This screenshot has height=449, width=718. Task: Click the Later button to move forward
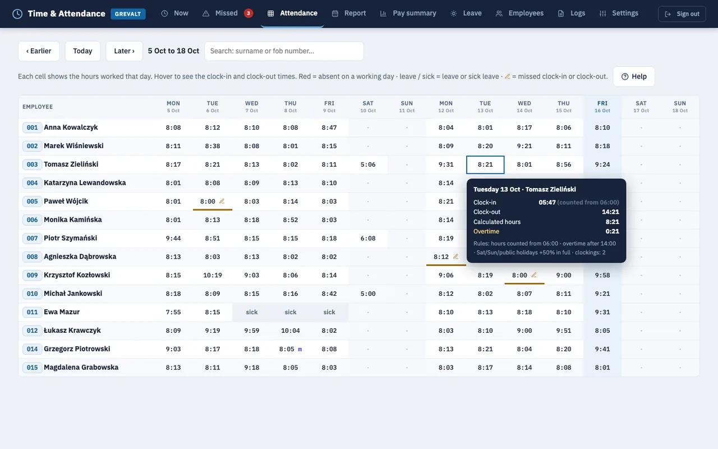coord(124,51)
